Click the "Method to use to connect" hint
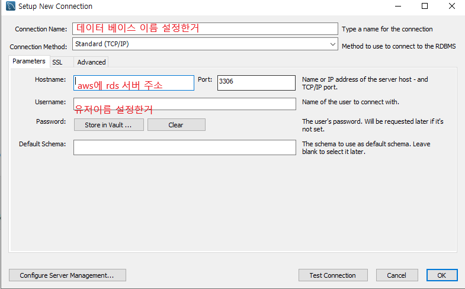Screen dimensions: 465x289 click(x=399, y=46)
